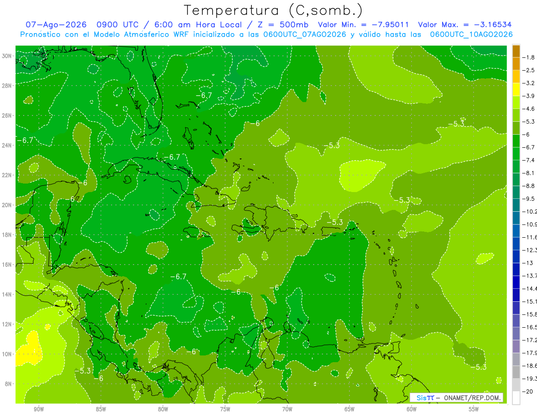Click the -8.1 value on the colorbar legend
537x415 pixels.
[x=529, y=173]
